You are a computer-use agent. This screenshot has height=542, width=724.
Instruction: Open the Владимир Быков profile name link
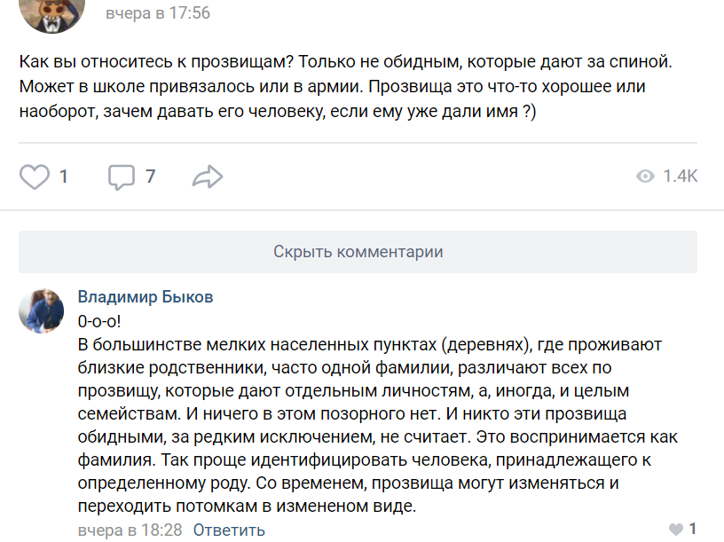pyautogui.click(x=146, y=297)
